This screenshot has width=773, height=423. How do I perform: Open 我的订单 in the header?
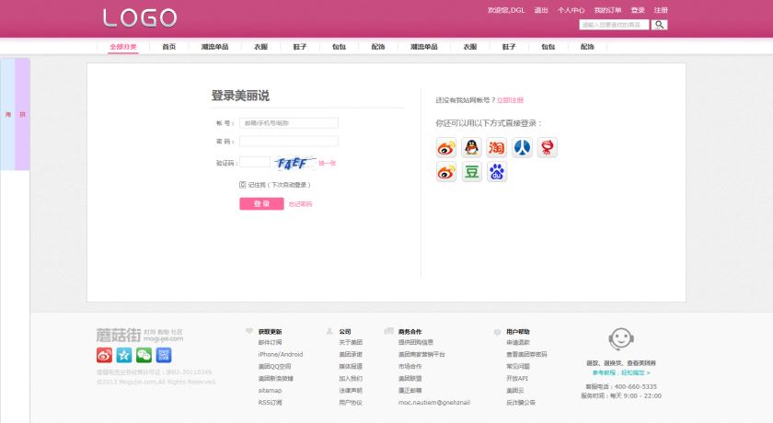tap(608, 10)
